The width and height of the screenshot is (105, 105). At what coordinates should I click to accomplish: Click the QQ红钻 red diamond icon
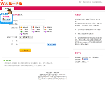click(45, 27)
